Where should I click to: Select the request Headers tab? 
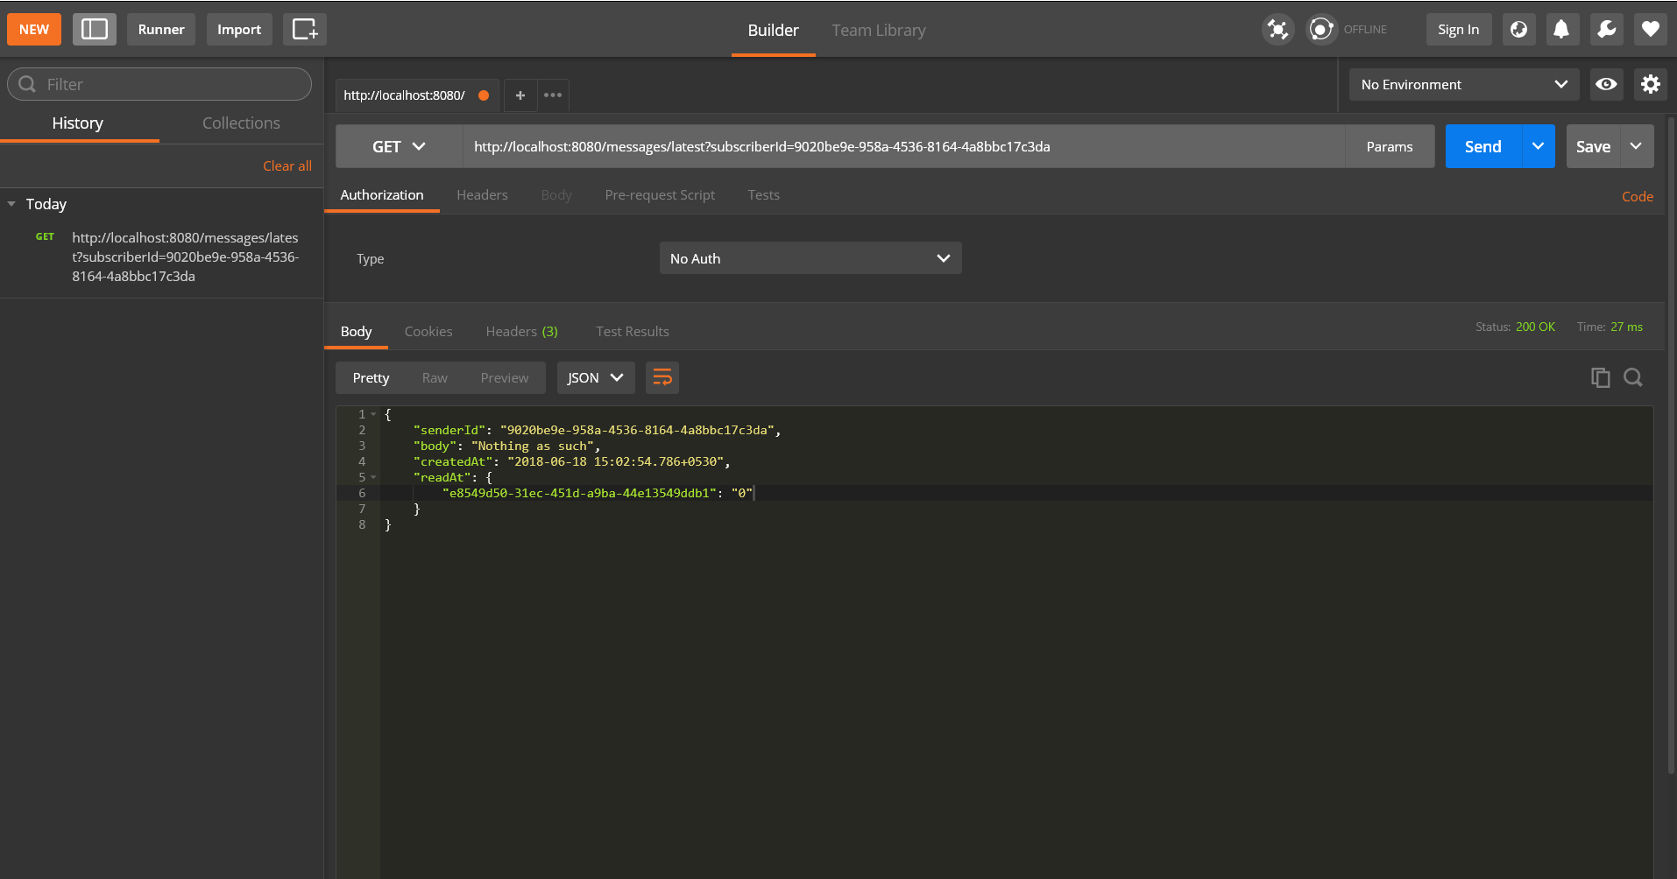click(x=482, y=194)
